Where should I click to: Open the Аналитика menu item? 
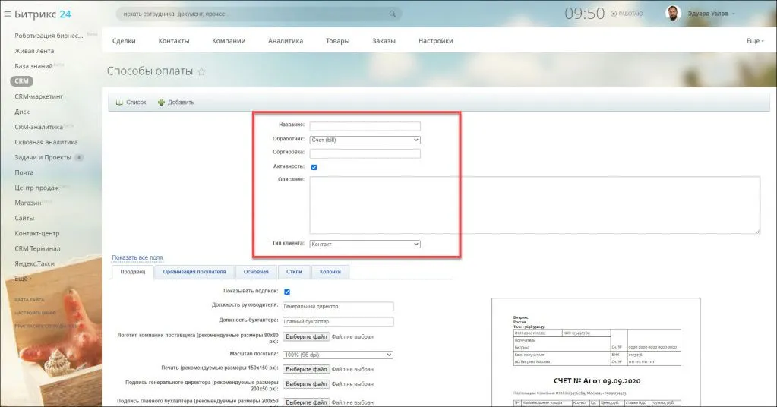(x=285, y=41)
